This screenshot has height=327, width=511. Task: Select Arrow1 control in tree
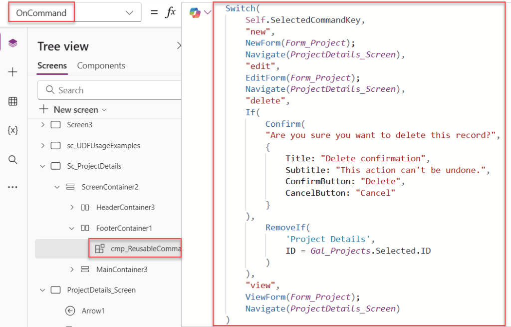(x=93, y=311)
